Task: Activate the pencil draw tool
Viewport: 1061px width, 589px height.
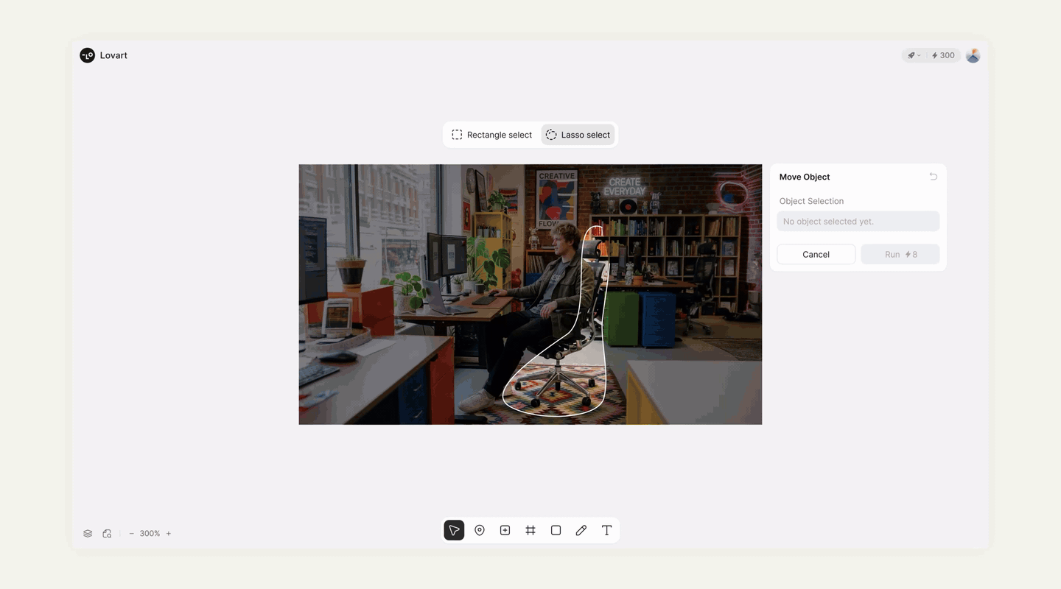Action: pyautogui.click(x=581, y=530)
